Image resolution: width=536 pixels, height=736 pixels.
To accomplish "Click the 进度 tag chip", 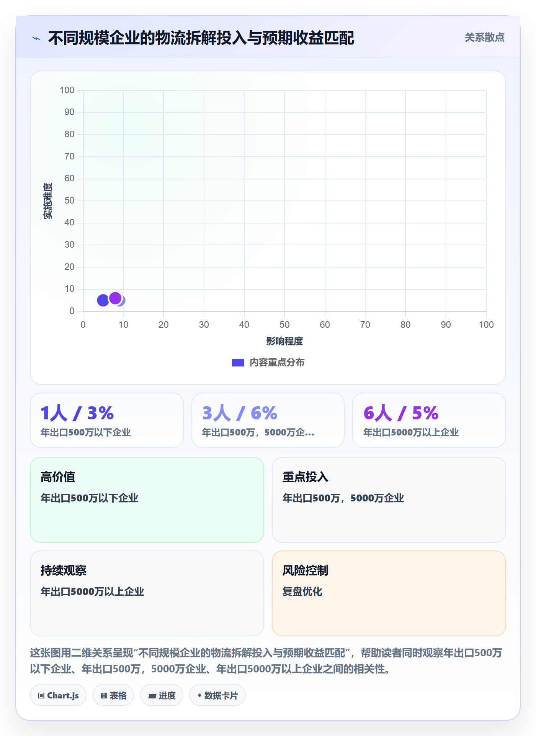I will [x=162, y=695].
